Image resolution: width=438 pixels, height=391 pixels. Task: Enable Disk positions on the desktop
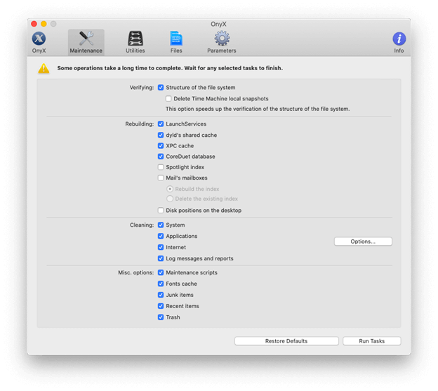(x=161, y=211)
